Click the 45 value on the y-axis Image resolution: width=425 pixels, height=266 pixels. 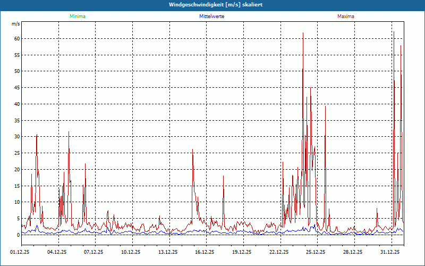17,88
